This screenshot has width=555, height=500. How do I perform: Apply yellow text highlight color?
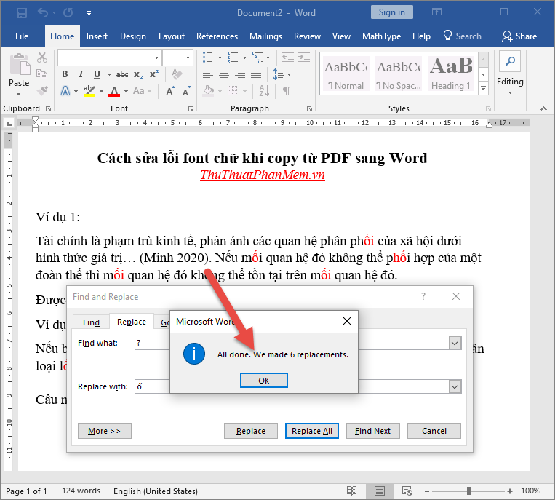pos(89,91)
